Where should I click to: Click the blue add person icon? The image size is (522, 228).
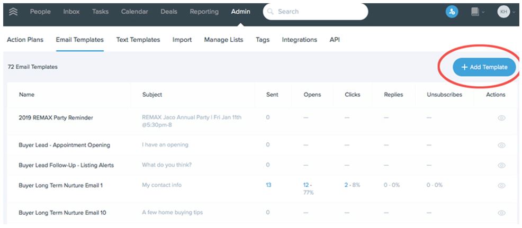pos(452,12)
